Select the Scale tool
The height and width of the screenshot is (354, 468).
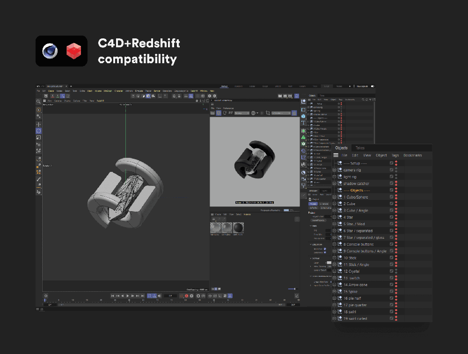point(38,138)
